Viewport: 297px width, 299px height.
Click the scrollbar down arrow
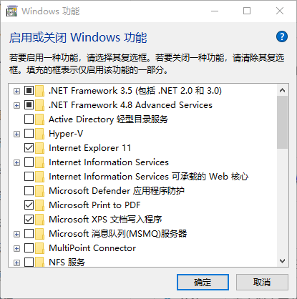283,261
